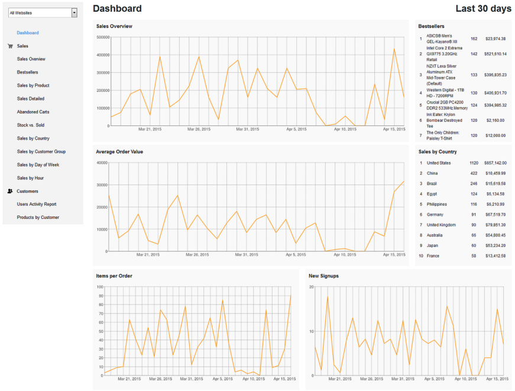Open the Users Activity Report

pyautogui.click(x=37, y=204)
